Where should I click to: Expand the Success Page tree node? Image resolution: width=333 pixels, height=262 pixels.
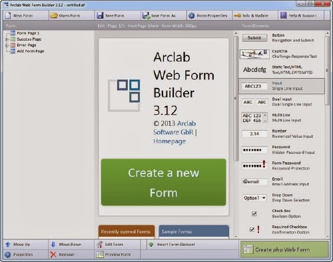coord(7,39)
